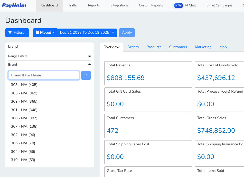Switch to the Customers tab
244x177 pixels.
(178, 47)
